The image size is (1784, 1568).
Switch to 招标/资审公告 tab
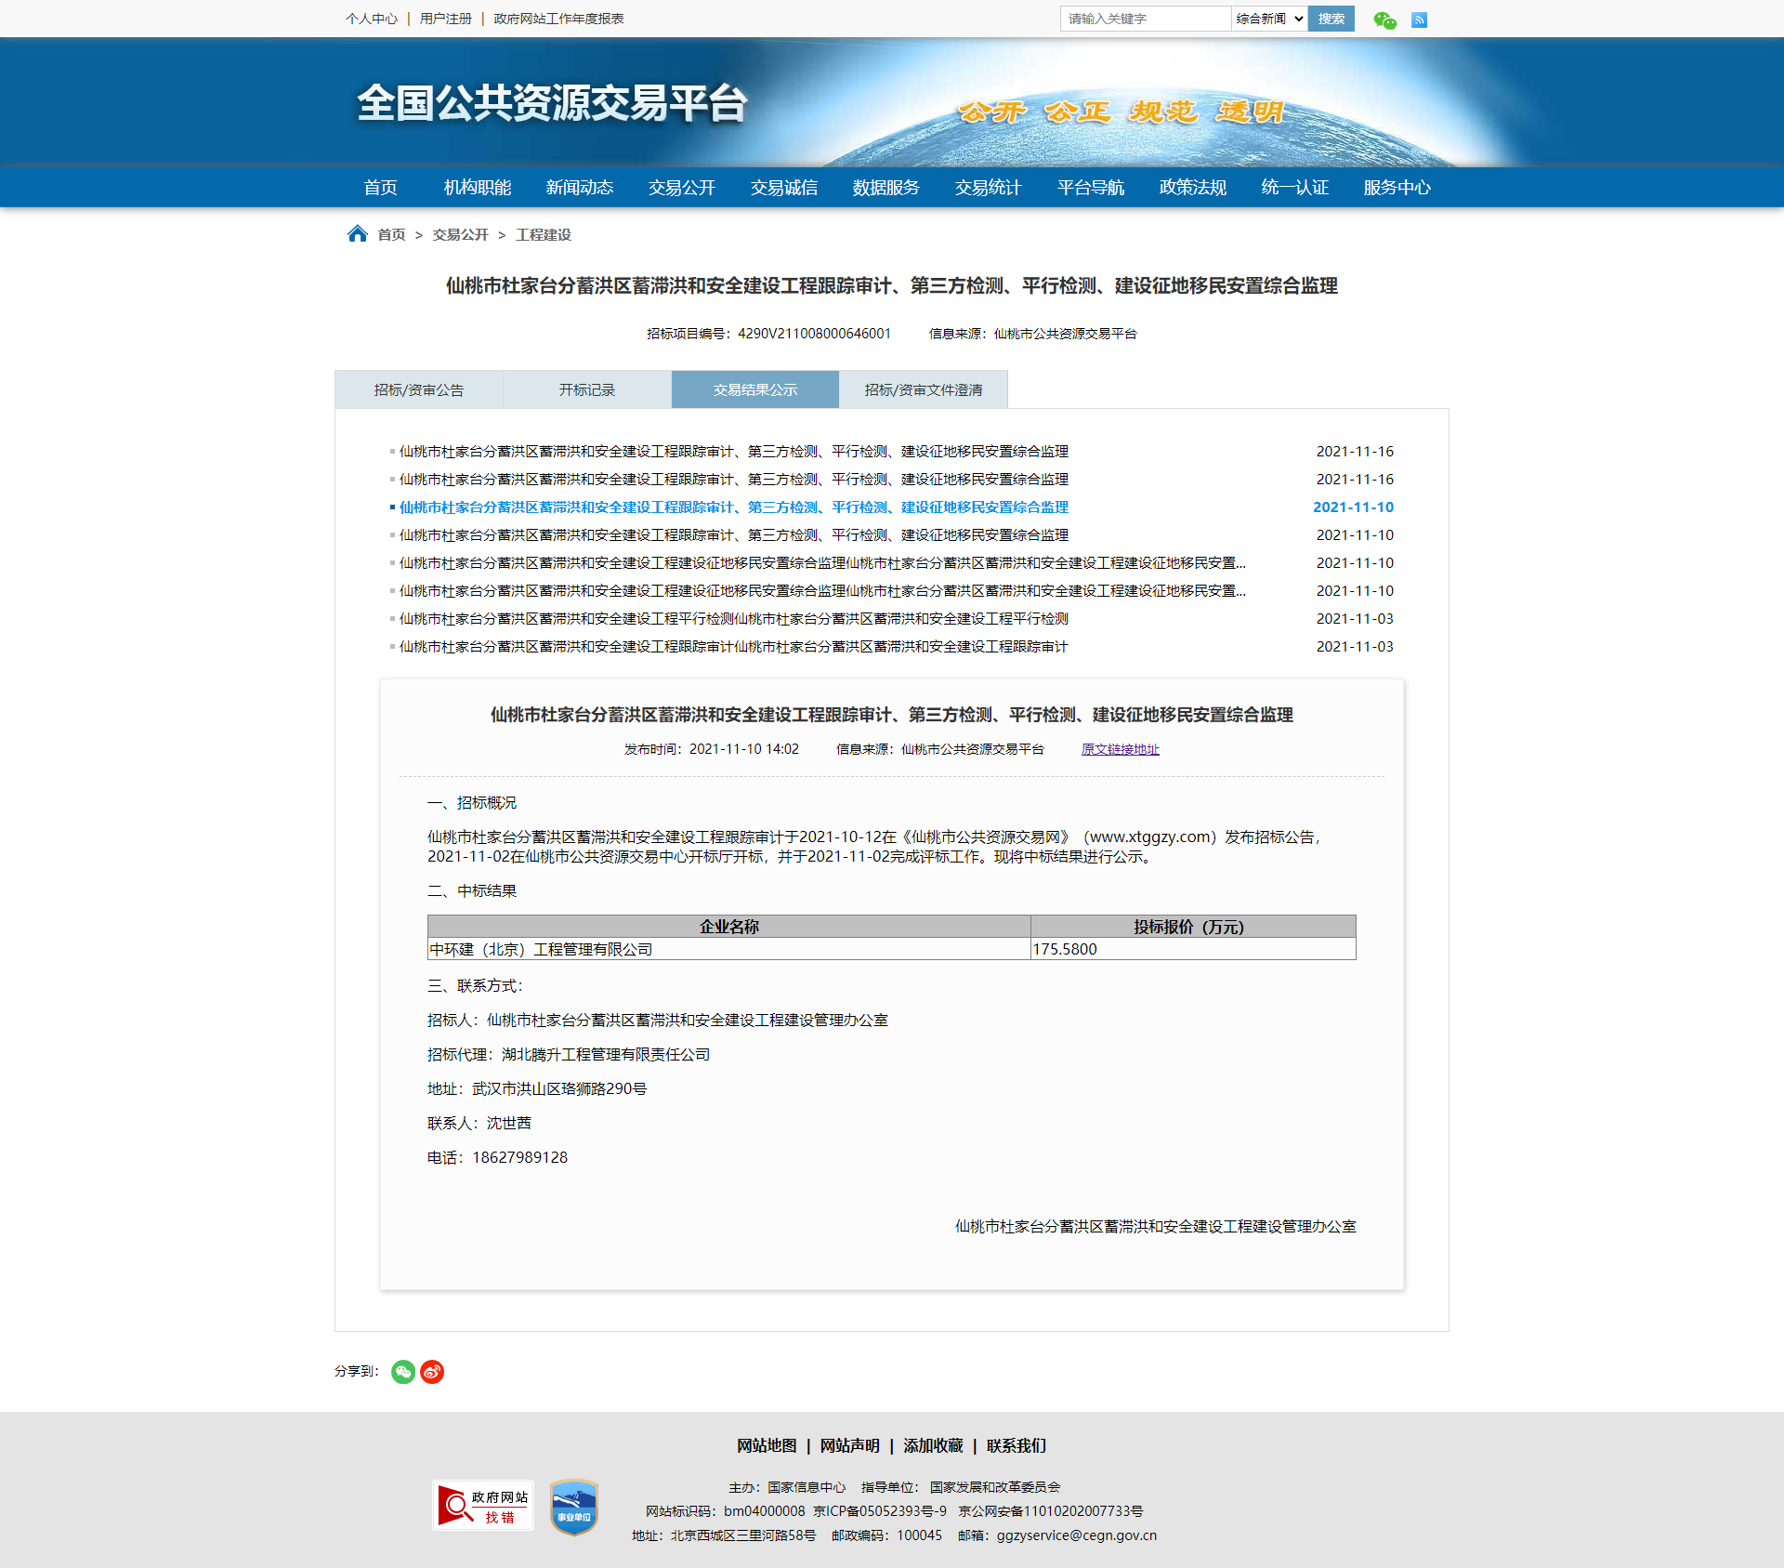click(419, 389)
